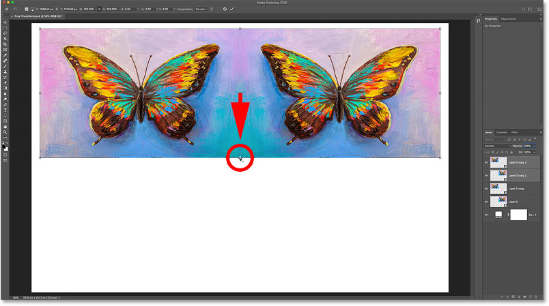Screen dimensions: 549x306
Task: Select the Clone Stamp tool
Action: click(5, 72)
